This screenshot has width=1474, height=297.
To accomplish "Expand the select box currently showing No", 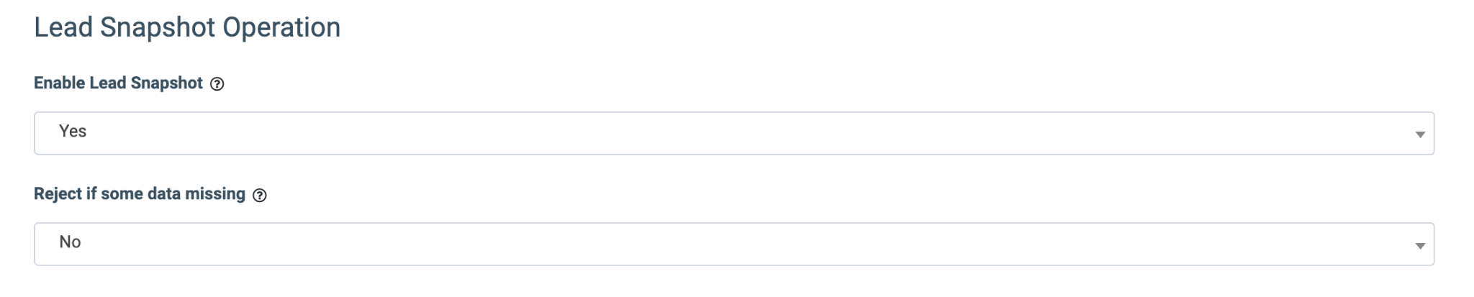I will pyautogui.click(x=733, y=244).
